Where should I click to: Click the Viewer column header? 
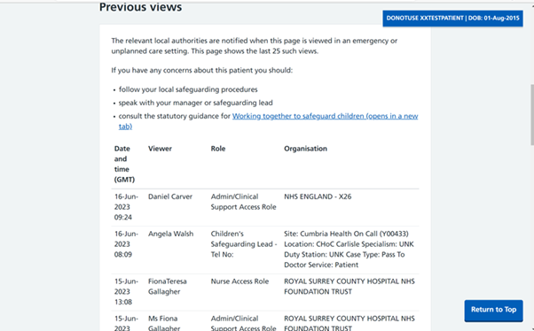pos(160,149)
